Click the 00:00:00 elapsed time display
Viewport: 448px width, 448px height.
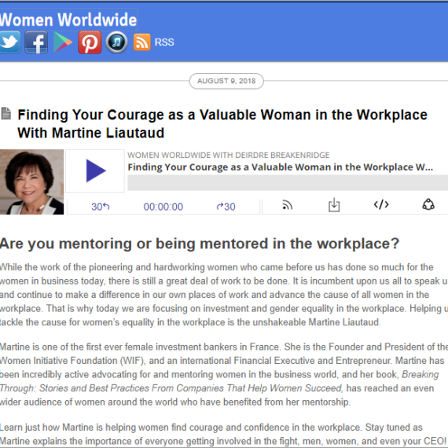coord(163,207)
